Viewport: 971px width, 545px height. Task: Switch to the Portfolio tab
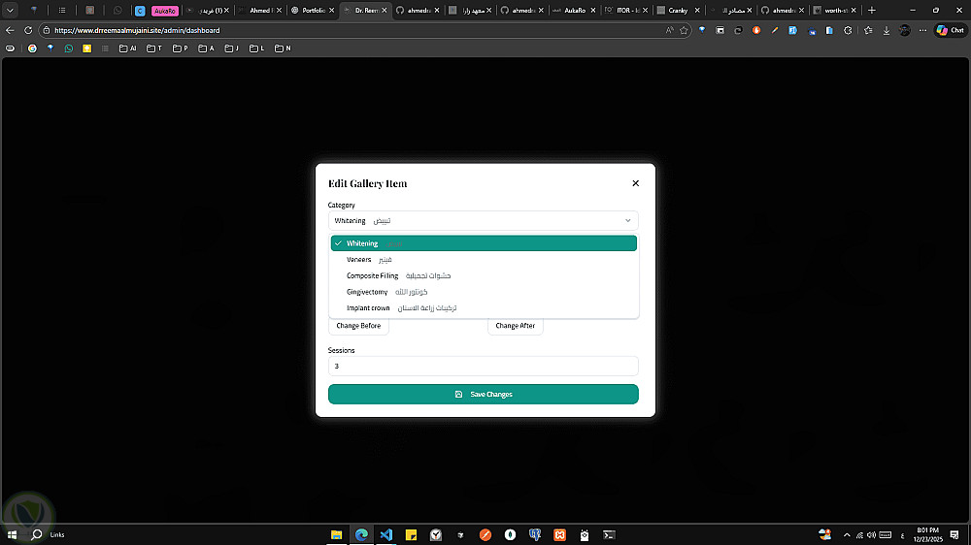[x=314, y=11]
